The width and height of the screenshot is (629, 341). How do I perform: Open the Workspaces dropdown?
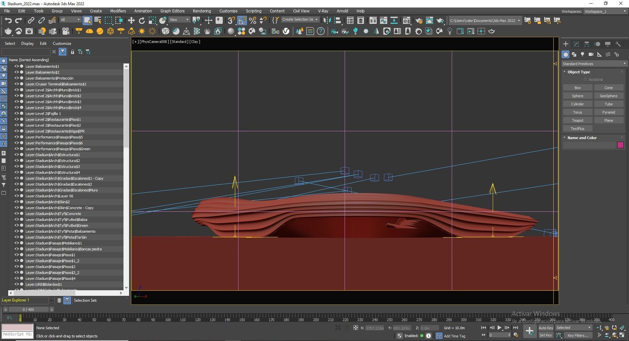(x=605, y=11)
